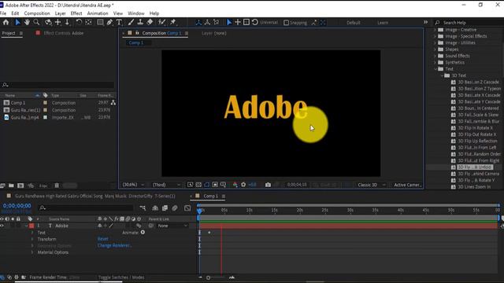Click the reset exposure icon in viewer
The width and height of the screenshot is (504, 283).
point(243,185)
